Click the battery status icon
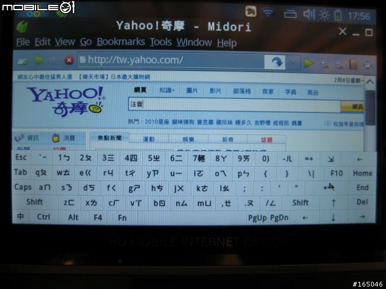The image size is (386, 289). point(338,14)
